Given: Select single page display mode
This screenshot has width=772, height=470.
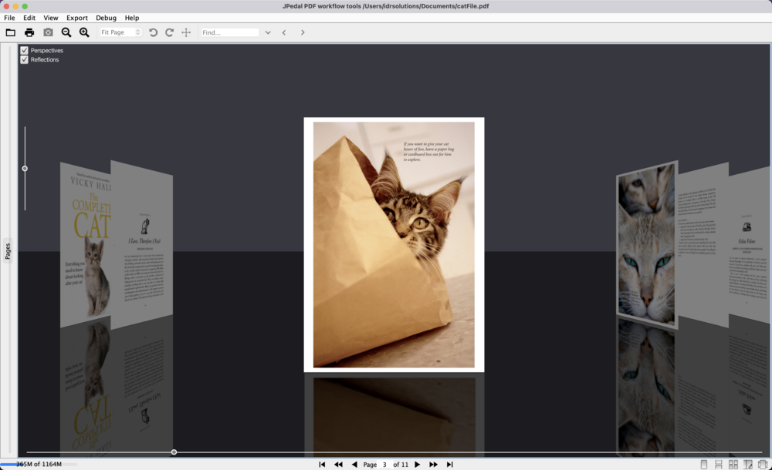Looking at the screenshot, I should (x=704, y=464).
